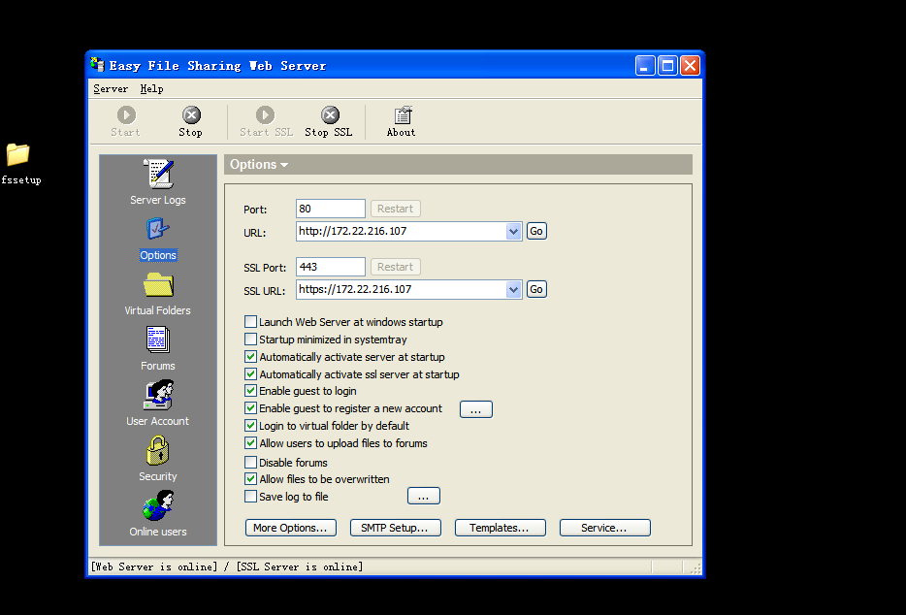The image size is (906, 615).
Task: Click the SSL Port input field
Action: click(x=331, y=267)
